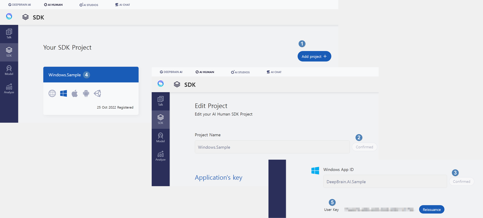Screen dimensions: 483x218
Task: Focus the Project Name input field
Action: click(x=272, y=147)
